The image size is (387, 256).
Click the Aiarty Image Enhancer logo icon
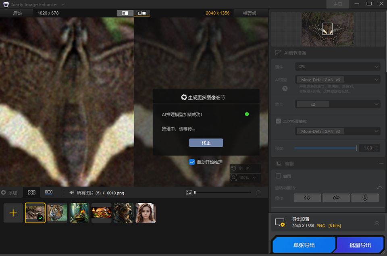(6, 4)
